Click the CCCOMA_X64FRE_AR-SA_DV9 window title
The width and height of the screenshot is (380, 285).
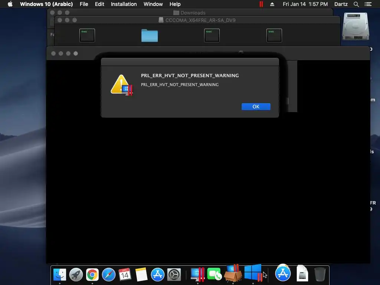[x=200, y=20]
